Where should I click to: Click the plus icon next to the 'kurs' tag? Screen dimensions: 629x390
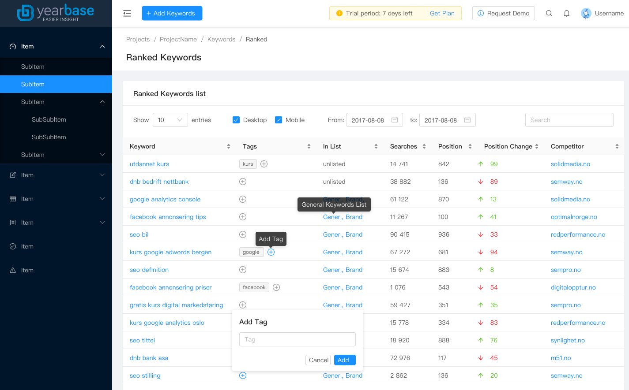coord(264,163)
